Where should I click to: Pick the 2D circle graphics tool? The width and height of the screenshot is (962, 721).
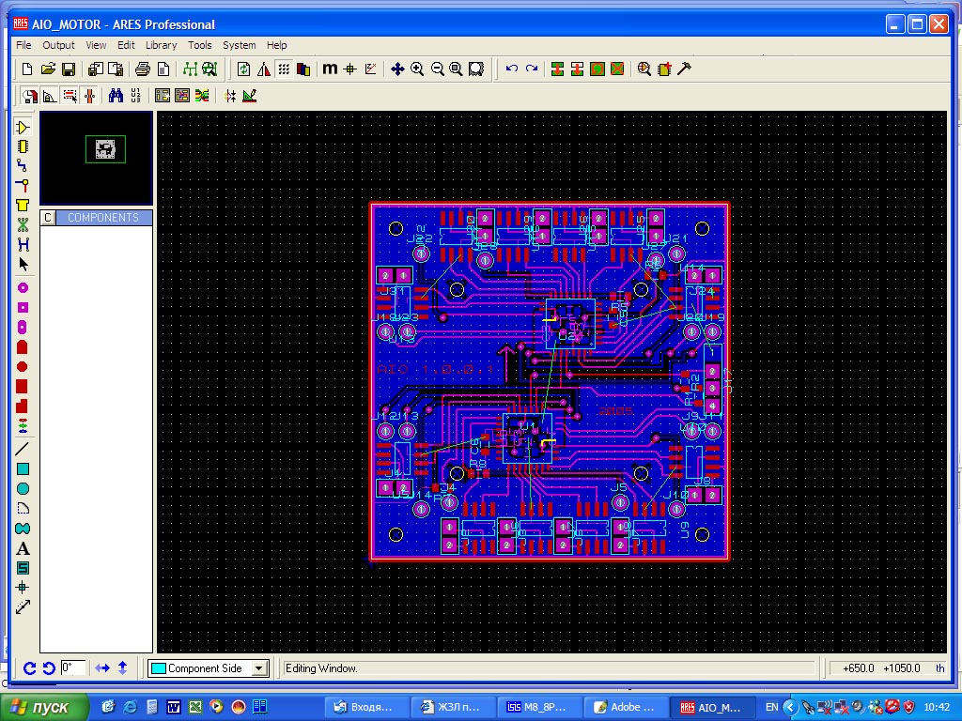(23, 489)
